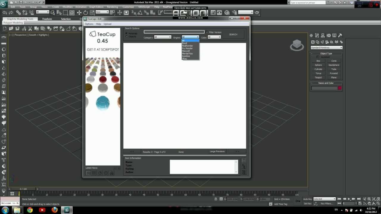Activate Bind to Space Warp tool

pyautogui.click(x=31, y=12)
